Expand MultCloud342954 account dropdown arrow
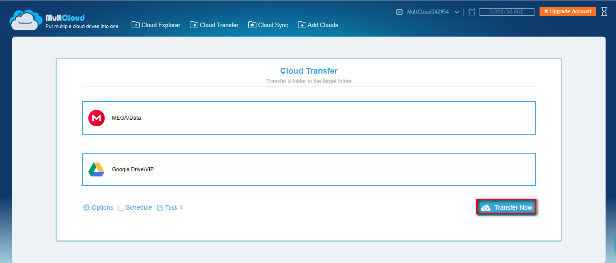Viewport: 616px width, 263px height. coord(457,12)
